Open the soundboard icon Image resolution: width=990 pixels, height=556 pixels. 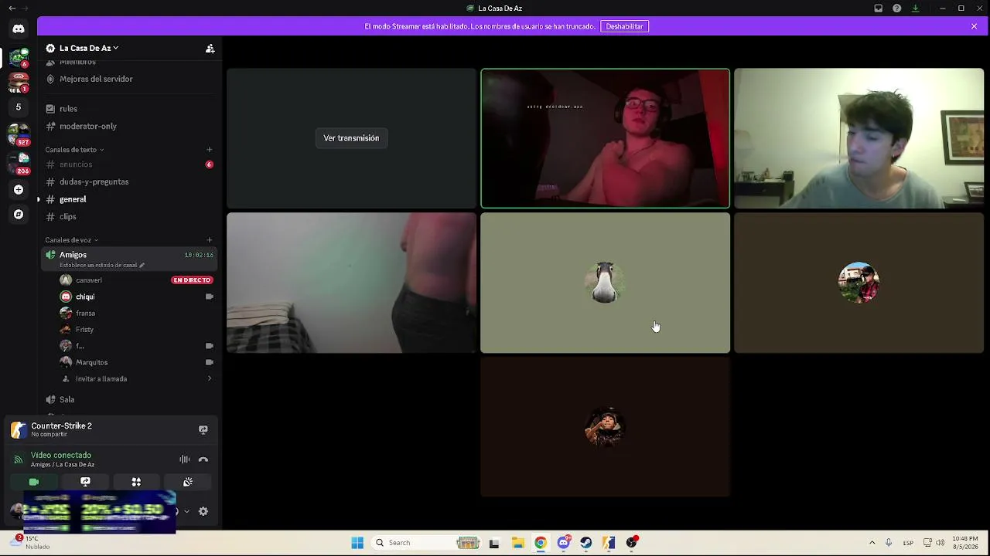pyautogui.click(x=188, y=482)
